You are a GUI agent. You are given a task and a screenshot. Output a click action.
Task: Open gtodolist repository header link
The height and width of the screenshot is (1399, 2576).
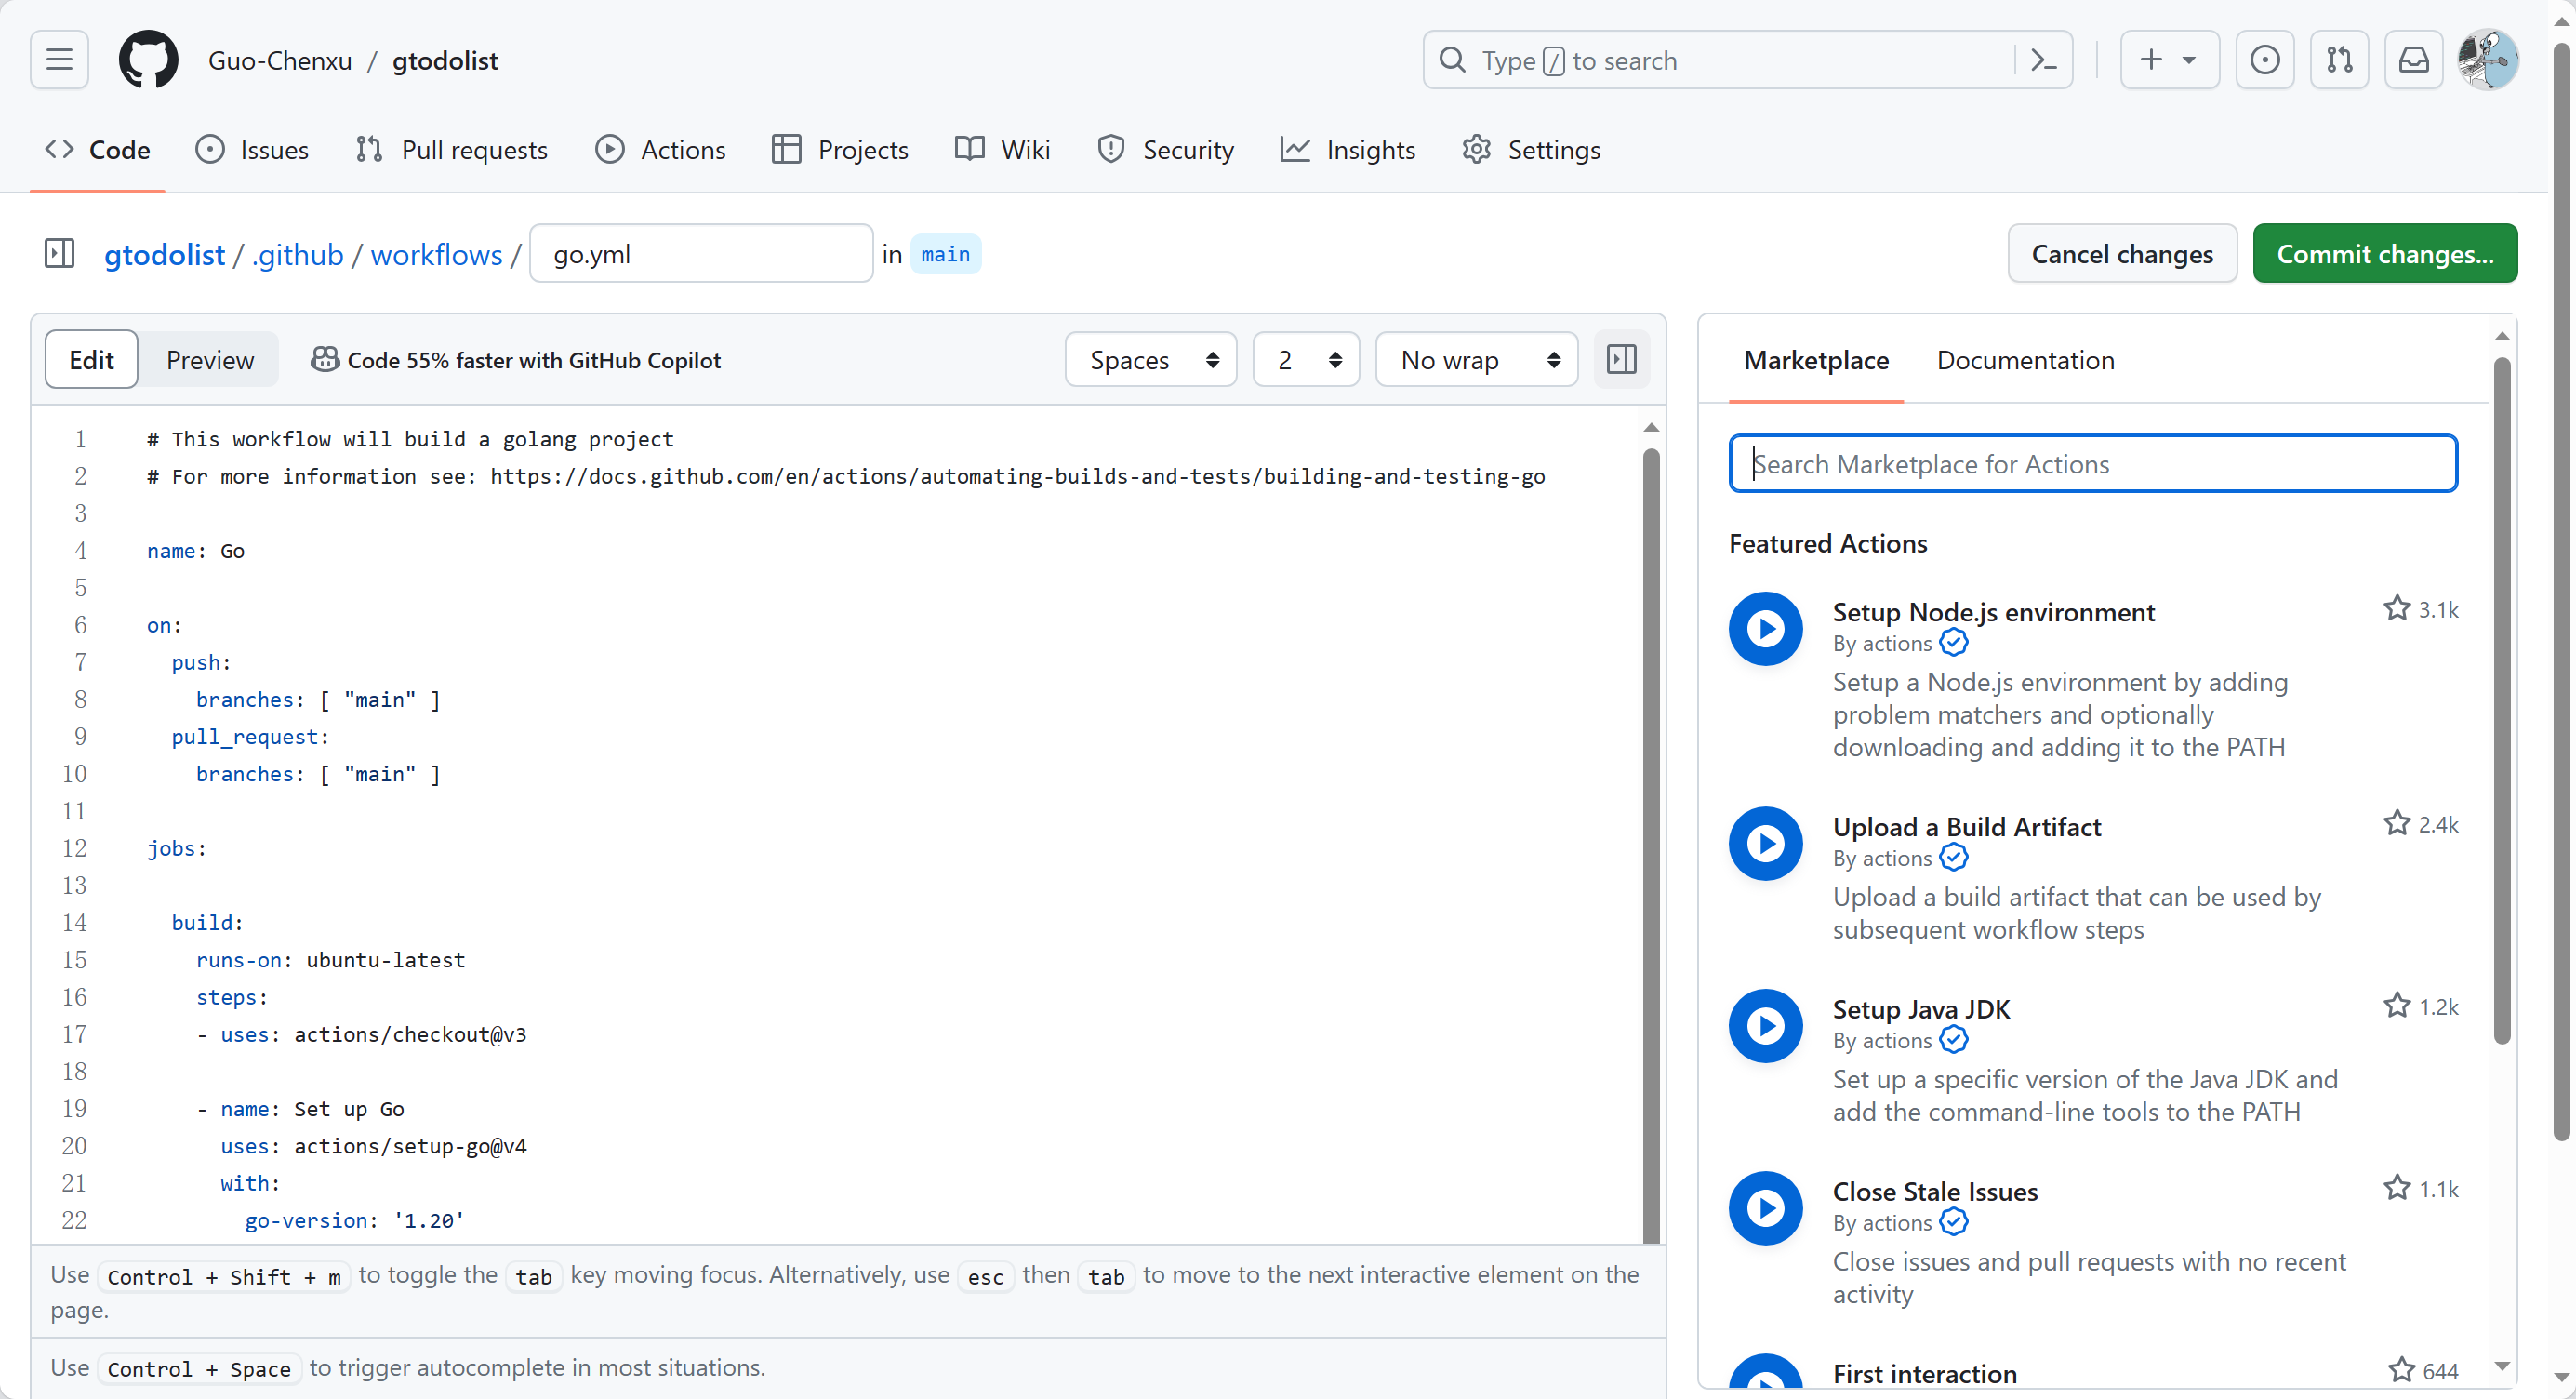click(445, 60)
